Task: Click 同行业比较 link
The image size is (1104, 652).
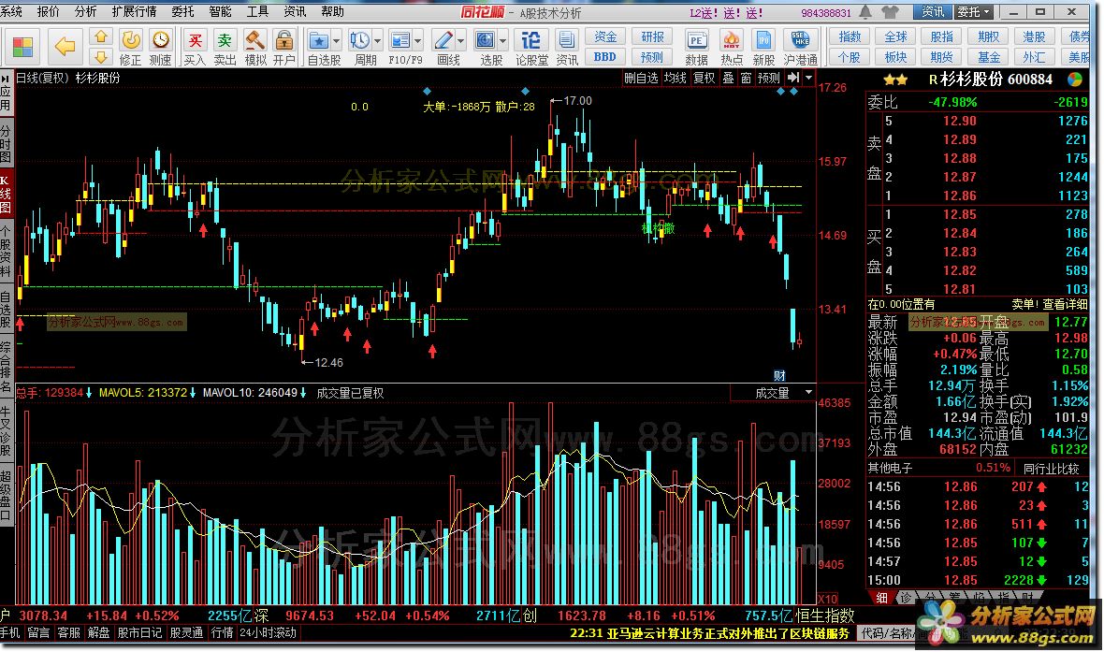Action: click(1052, 469)
